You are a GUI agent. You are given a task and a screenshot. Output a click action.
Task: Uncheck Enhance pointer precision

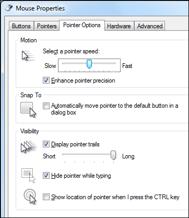click(x=46, y=81)
